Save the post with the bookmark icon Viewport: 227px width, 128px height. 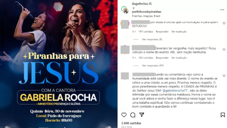click(223, 115)
